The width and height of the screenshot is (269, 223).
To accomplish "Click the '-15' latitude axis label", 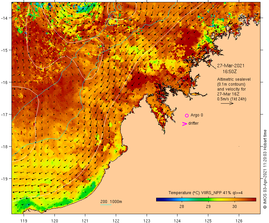I will tap(4, 50).
